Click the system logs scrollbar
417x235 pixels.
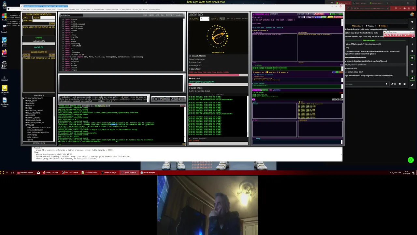tap(248, 116)
